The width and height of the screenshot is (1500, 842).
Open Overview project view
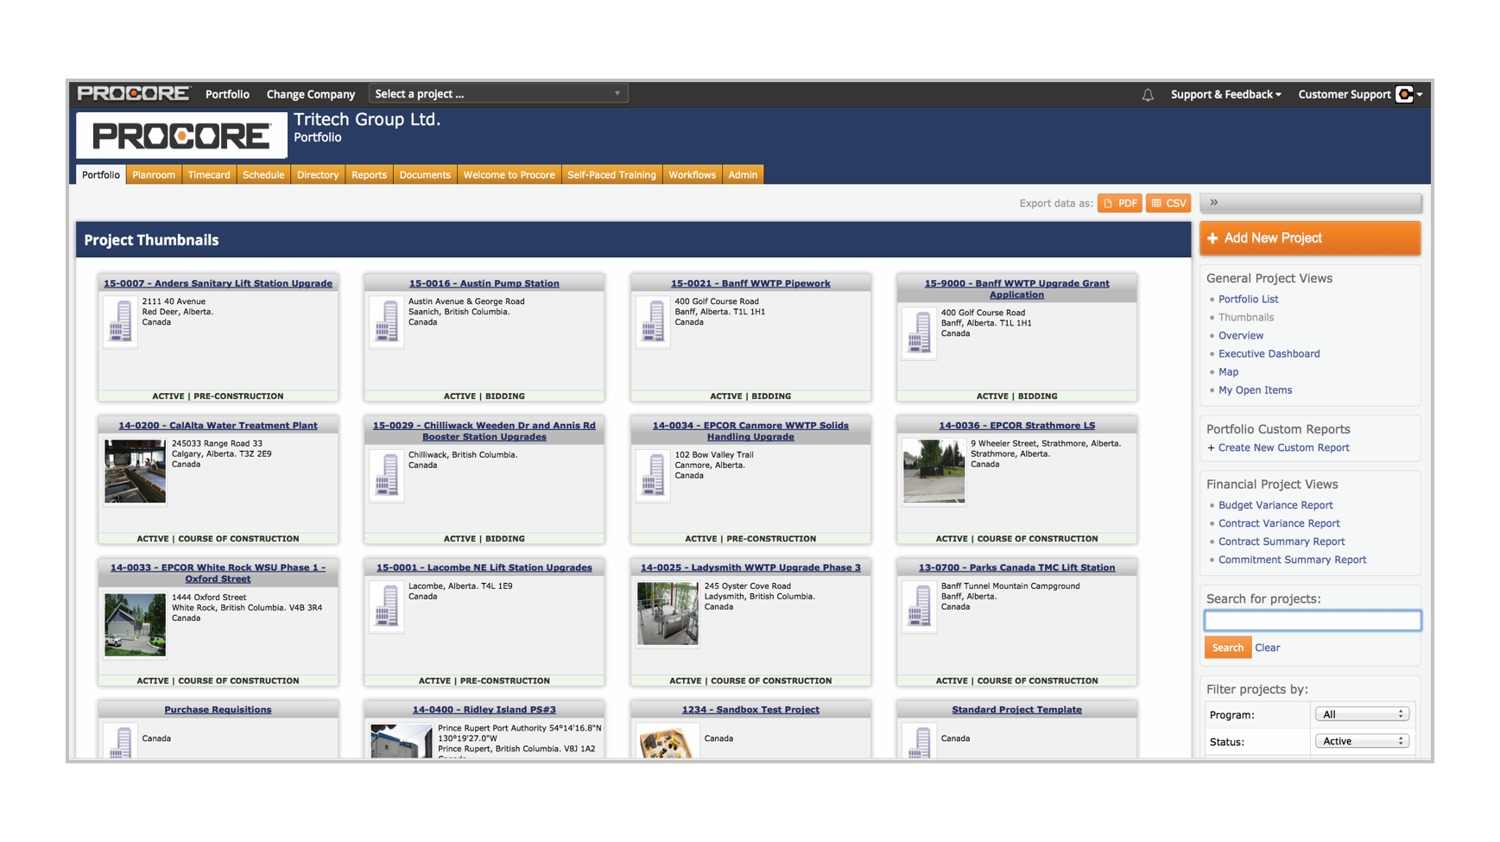point(1241,335)
